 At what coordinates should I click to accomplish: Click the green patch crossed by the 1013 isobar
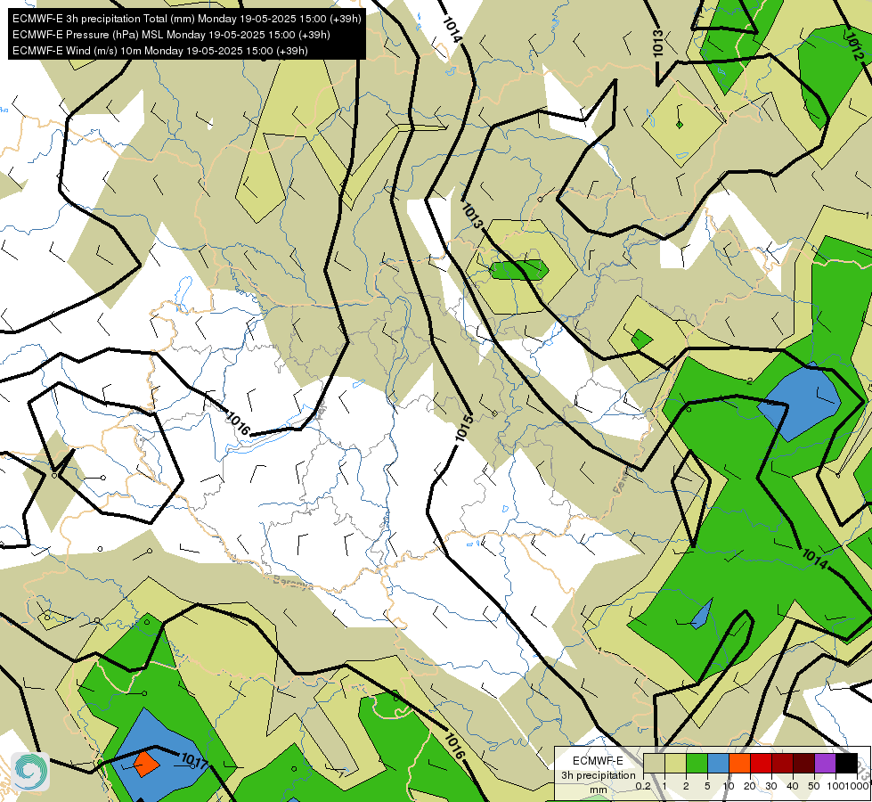[x=519, y=270]
